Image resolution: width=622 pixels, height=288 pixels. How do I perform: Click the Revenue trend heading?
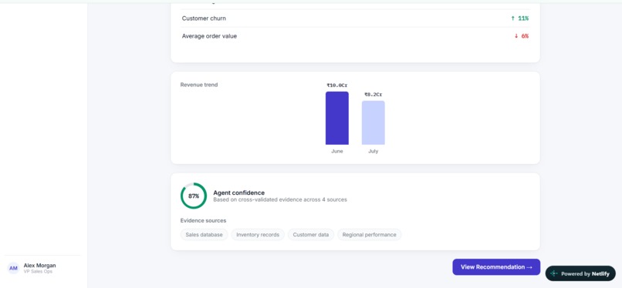199,85
